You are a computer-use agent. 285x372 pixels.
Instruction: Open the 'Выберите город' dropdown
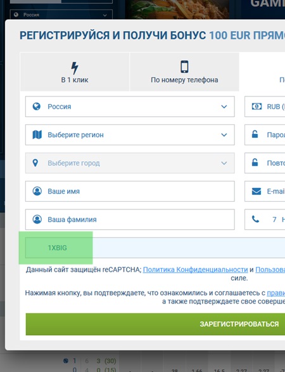(x=130, y=163)
